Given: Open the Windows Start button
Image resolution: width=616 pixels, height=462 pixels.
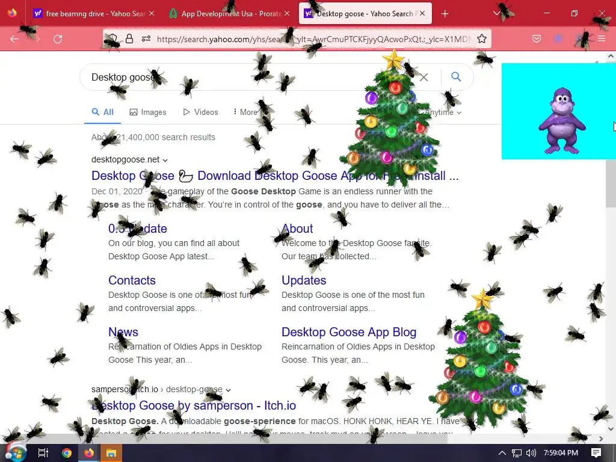Looking at the screenshot, I should pos(16,452).
